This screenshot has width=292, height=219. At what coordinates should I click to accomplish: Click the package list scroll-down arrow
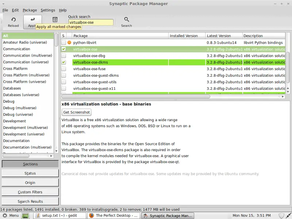click(288, 92)
